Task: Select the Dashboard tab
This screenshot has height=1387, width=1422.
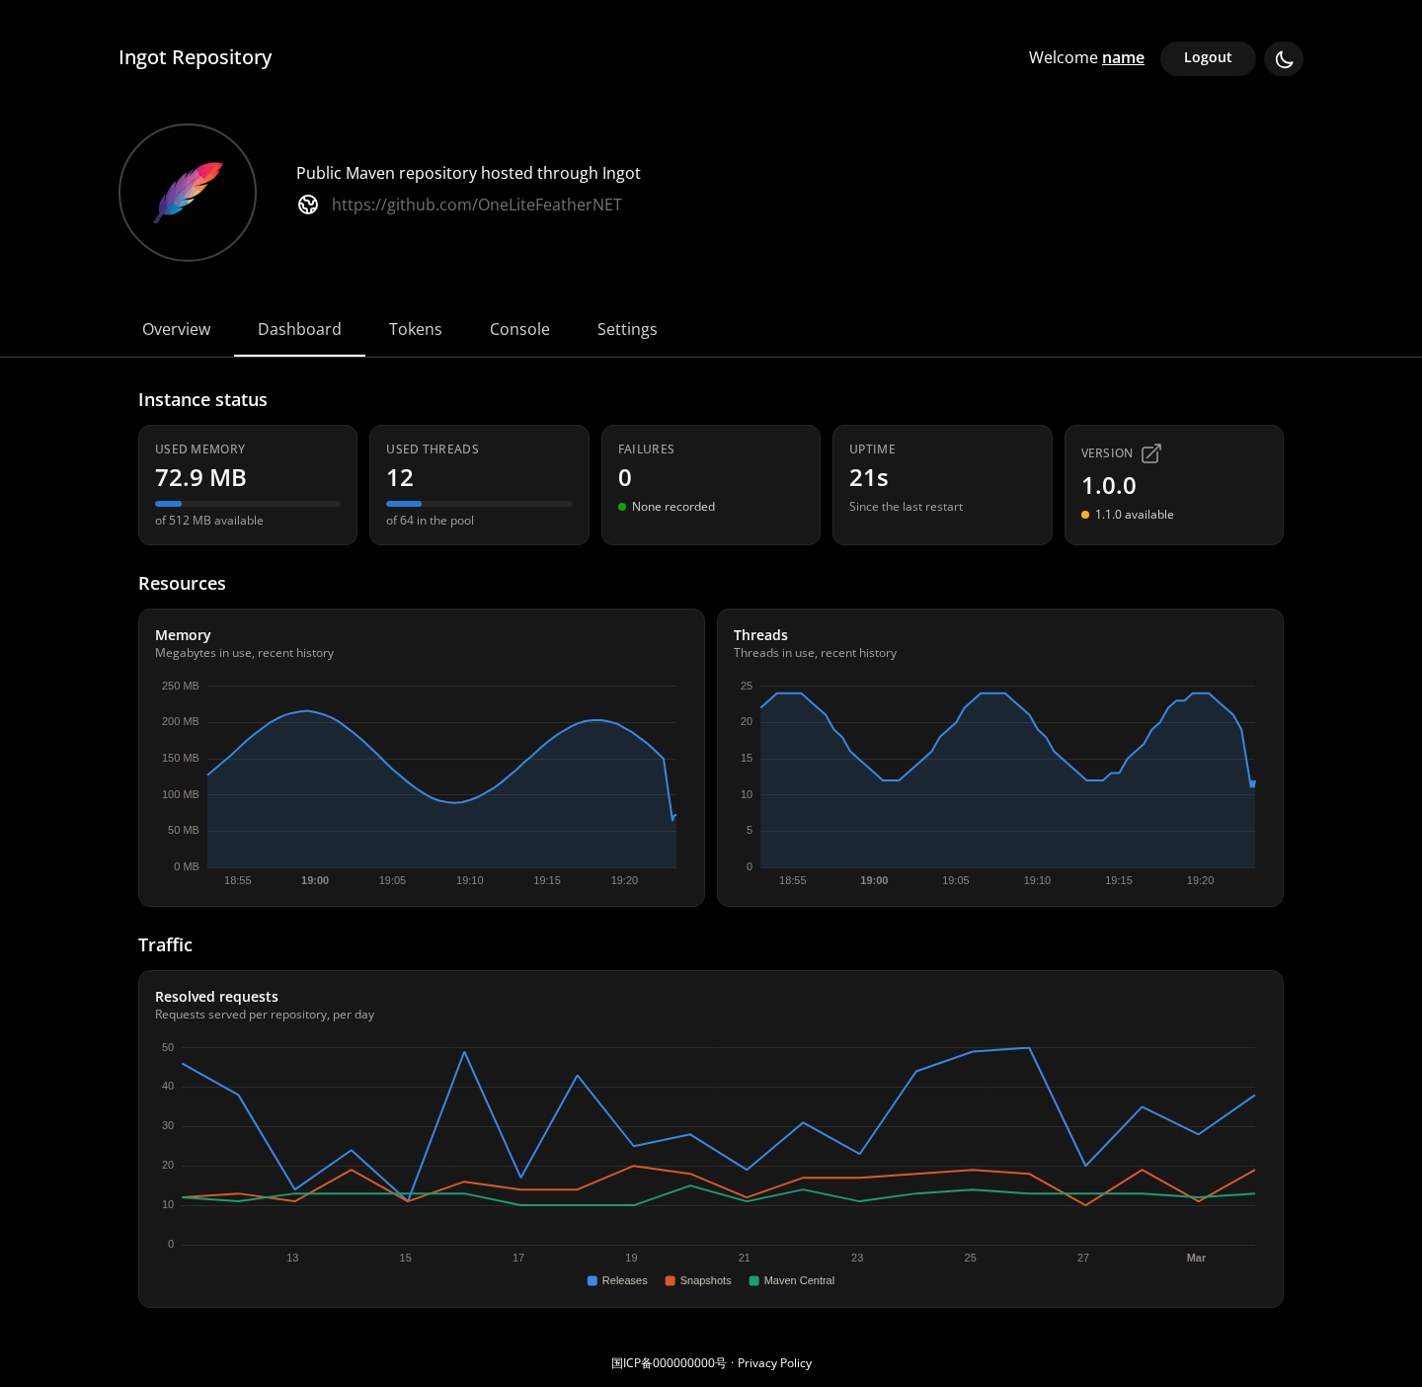Action: click(299, 329)
